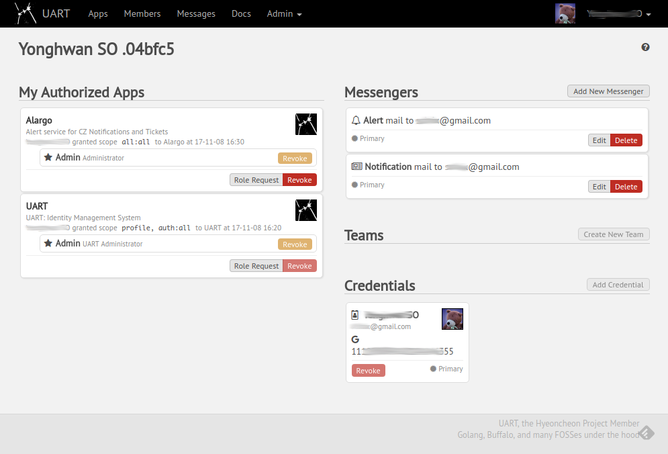The width and height of the screenshot is (668, 454).
Task: Click the Primary badge icon in credential card
Action: [433, 369]
